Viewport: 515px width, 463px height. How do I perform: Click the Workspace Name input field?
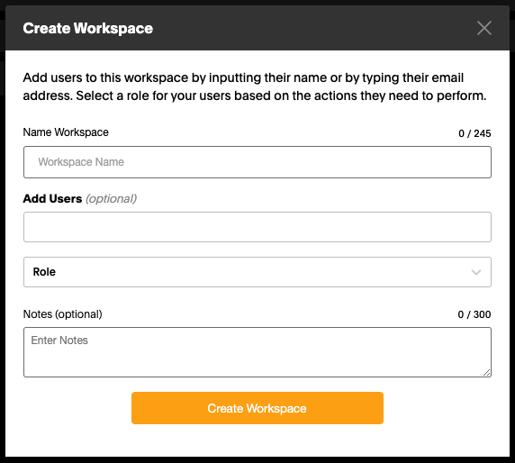pyautogui.click(x=257, y=162)
